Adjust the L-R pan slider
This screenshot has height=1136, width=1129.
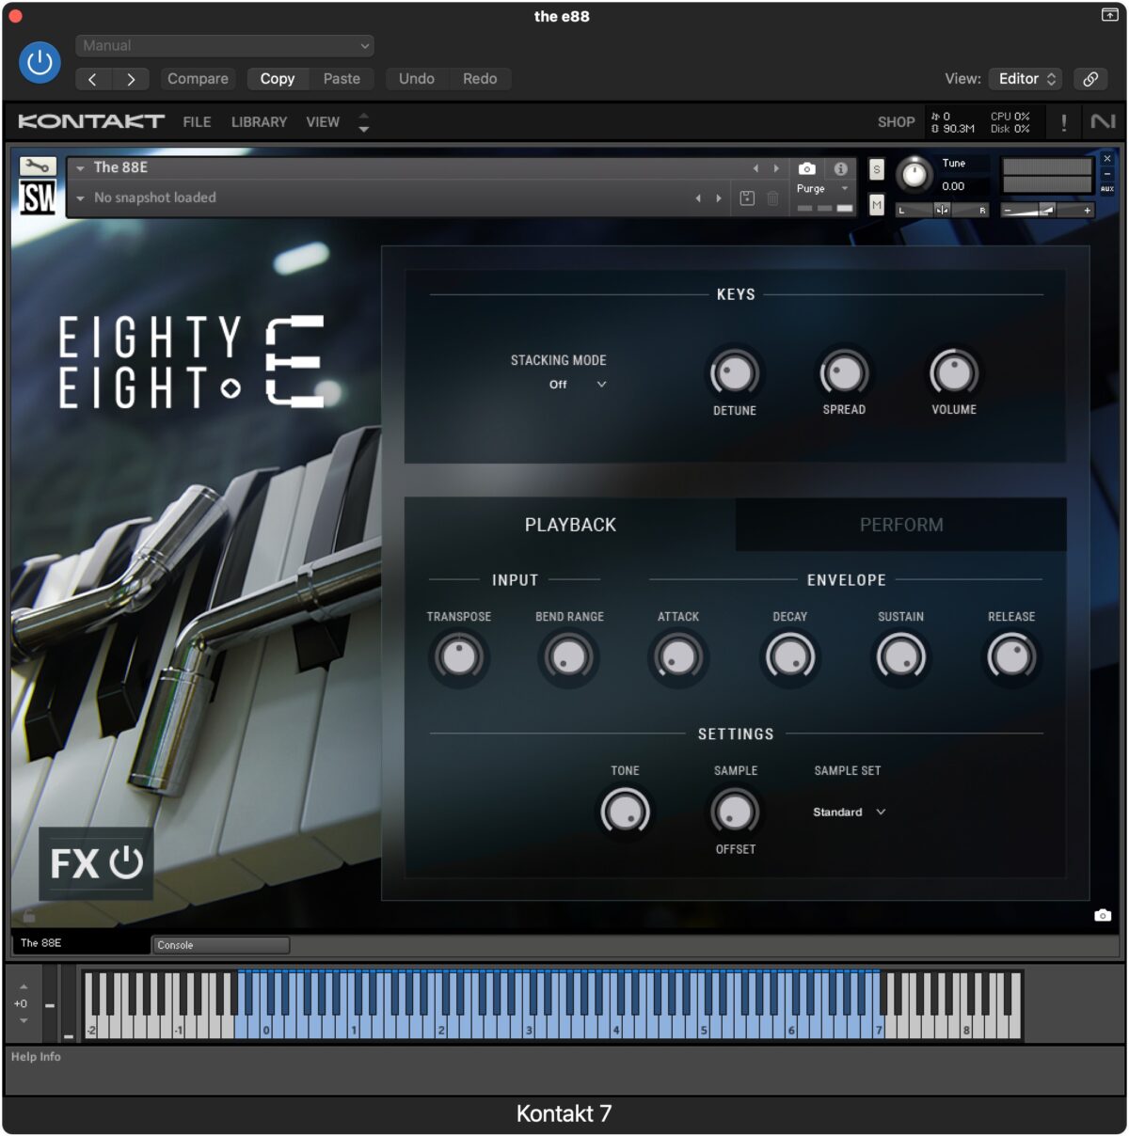pos(943,210)
